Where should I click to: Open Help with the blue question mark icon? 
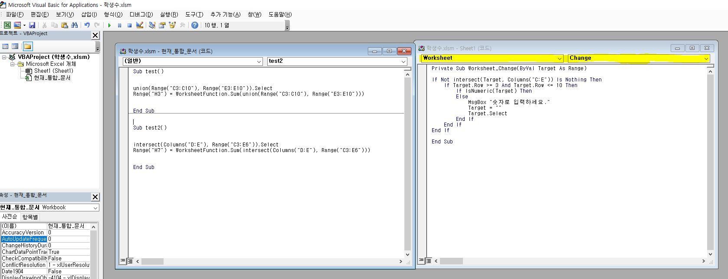pos(195,25)
